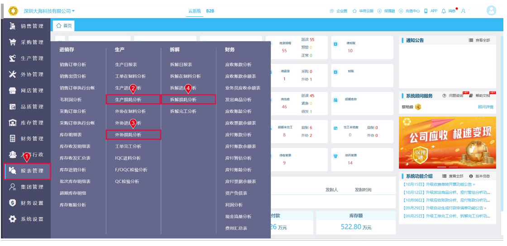The image size is (507, 246).
Task: Open F/OQC检验分析 report
Action: [x=131, y=170]
